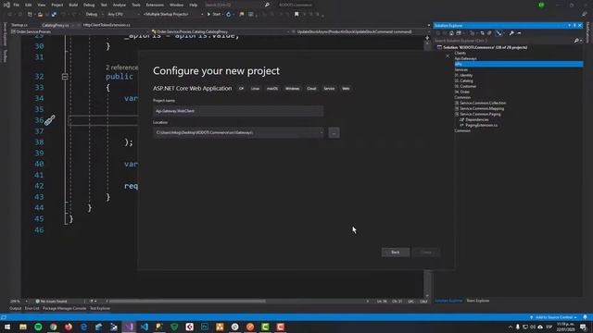Screen dimensions: 593x333
Task: Click Solution Explorer search options magnifier
Action: [577, 41]
